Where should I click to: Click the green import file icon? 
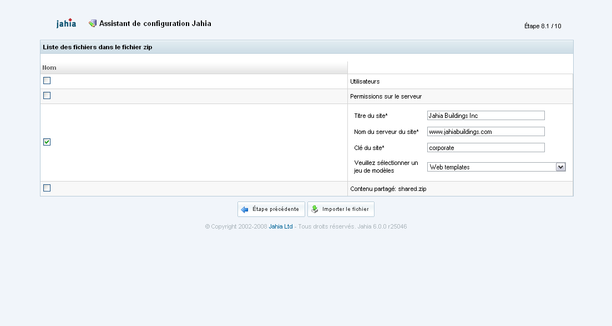pyautogui.click(x=315, y=209)
